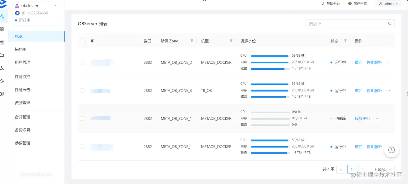Viewport: 408px width, 184px height.
Task: Open more actions for the deleted server row
Action: tap(376, 118)
